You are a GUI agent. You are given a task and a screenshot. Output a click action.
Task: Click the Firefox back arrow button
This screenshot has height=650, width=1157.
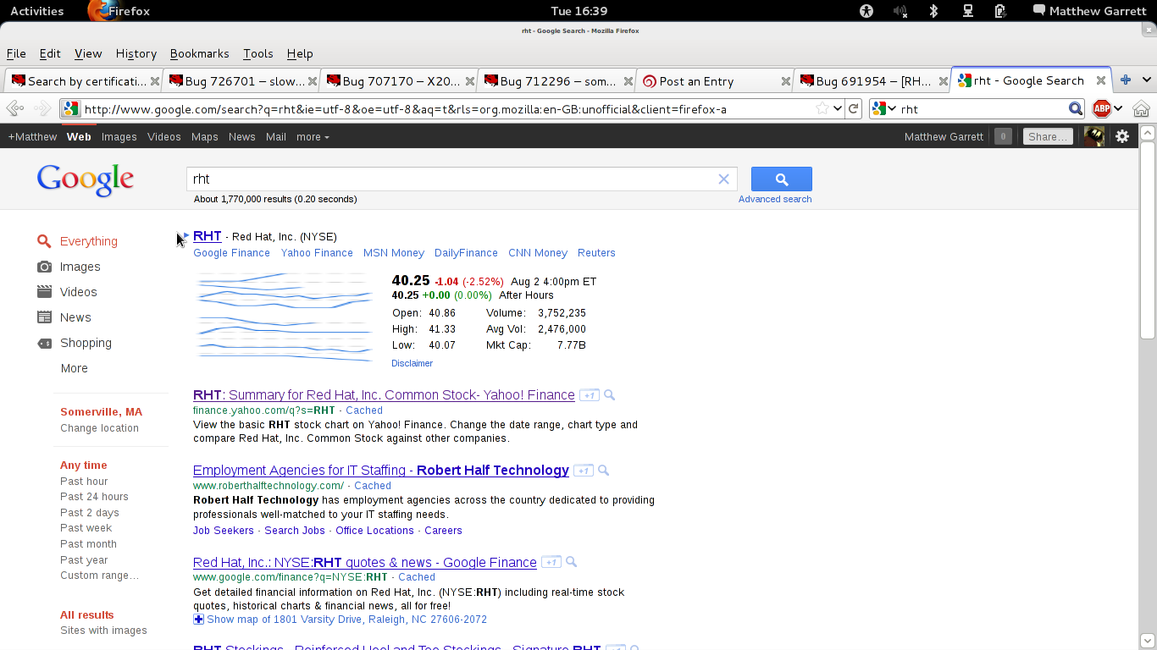(15, 108)
